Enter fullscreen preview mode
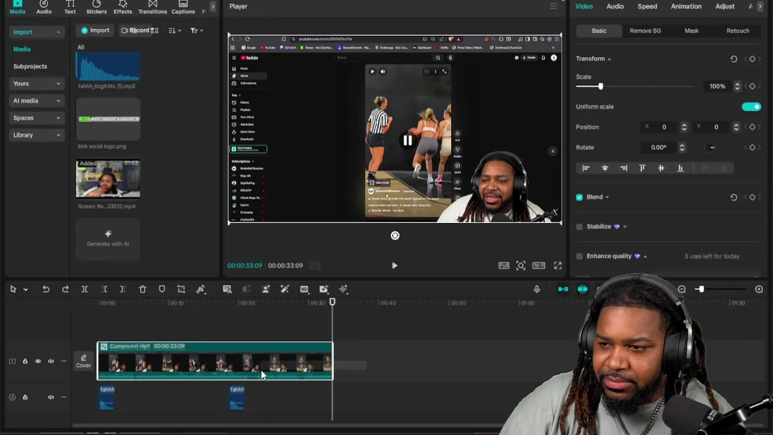 (558, 265)
